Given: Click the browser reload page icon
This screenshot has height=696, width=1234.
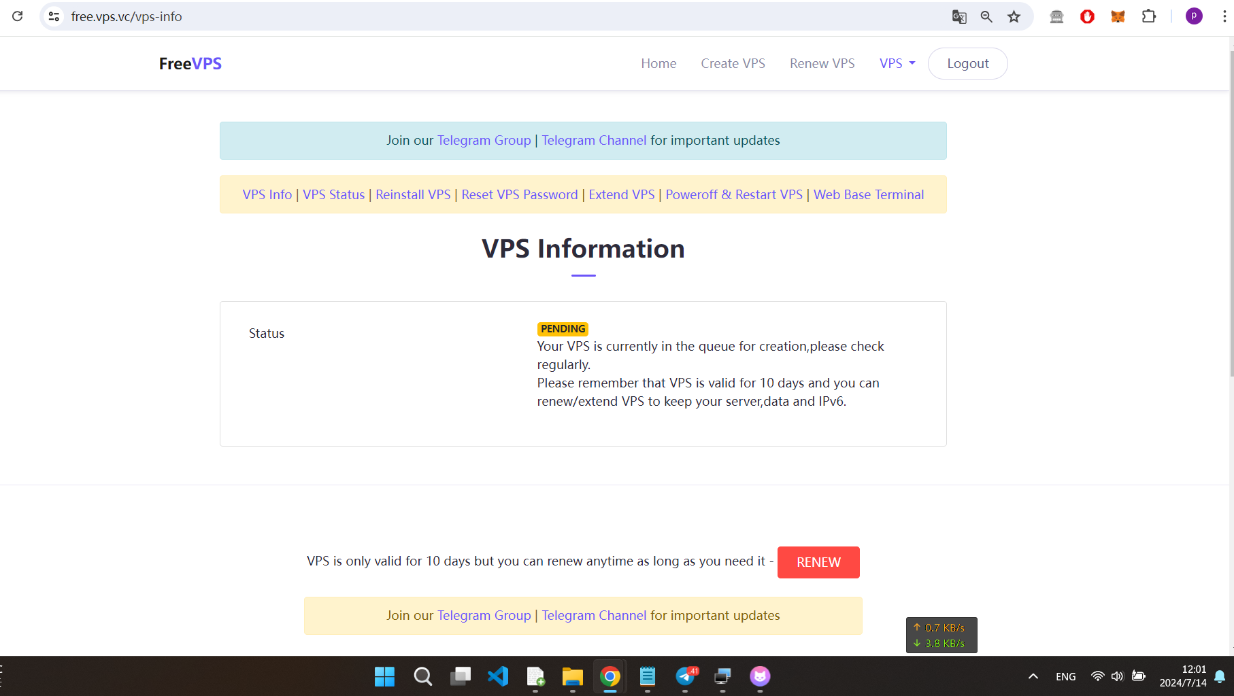Looking at the screenshot, I should (x=18, y=16).
